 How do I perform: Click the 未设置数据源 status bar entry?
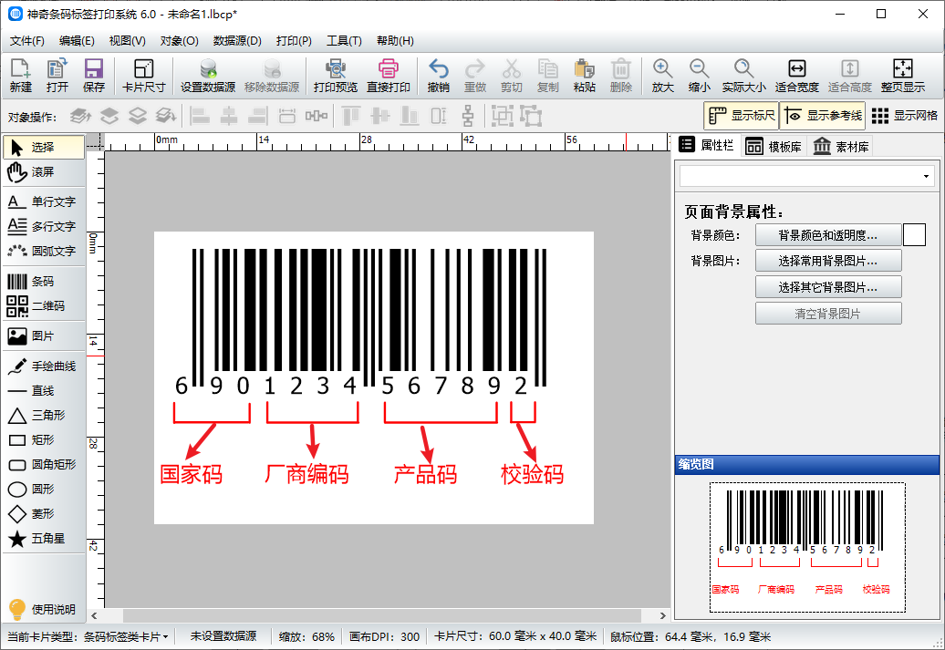coord(223,636)
